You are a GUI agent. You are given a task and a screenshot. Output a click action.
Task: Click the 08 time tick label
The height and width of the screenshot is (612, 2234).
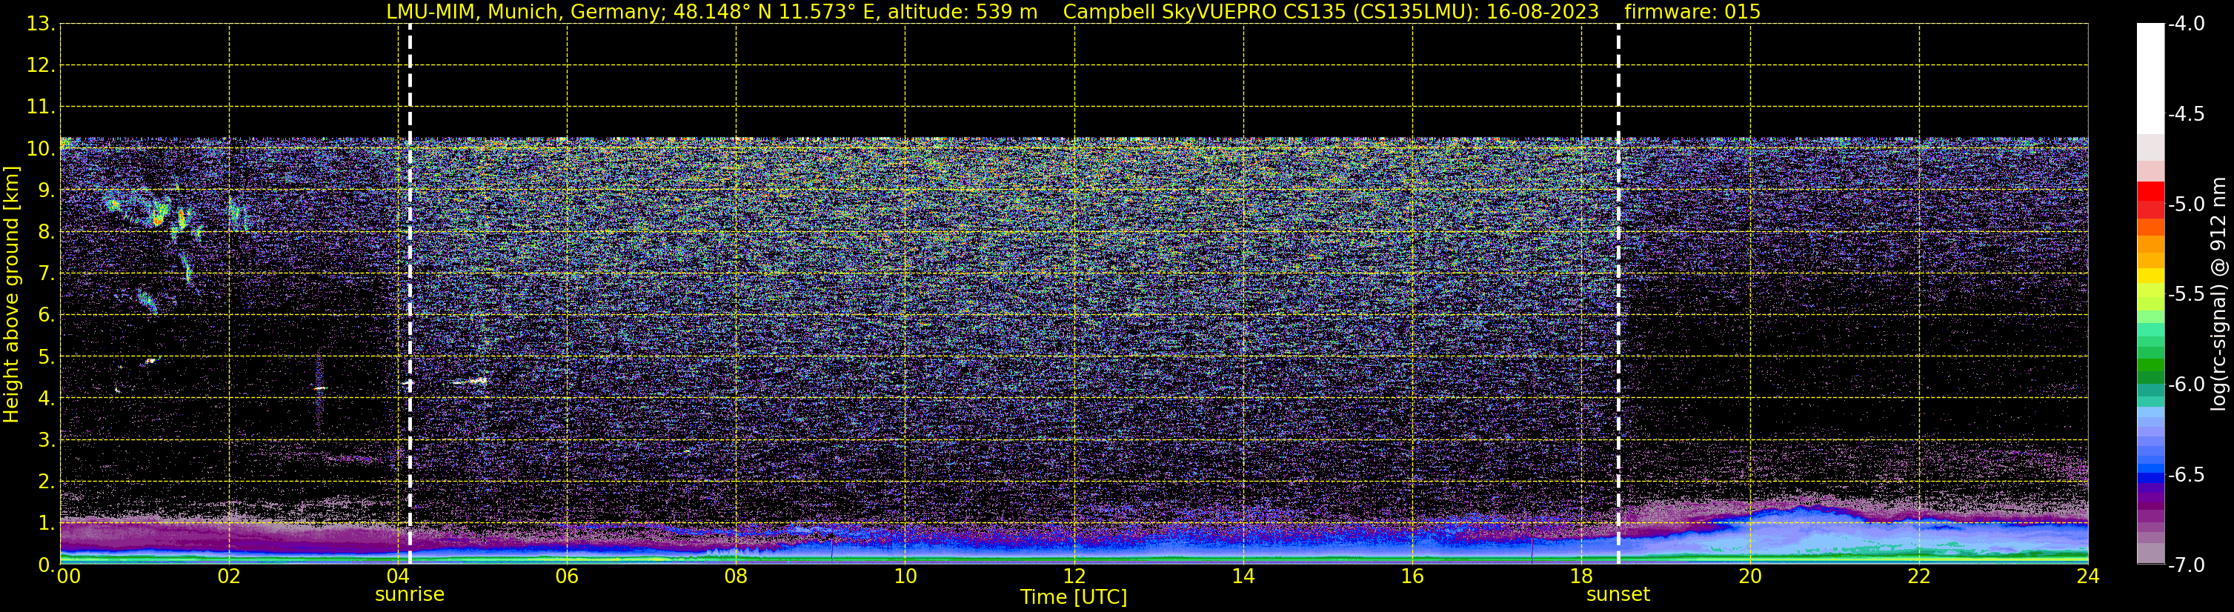pyautogui.click(x=737, y=576)
